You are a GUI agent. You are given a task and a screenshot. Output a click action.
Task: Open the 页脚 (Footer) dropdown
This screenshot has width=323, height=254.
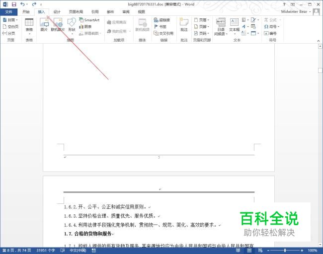pyautogui.click(x=202, y=26)
